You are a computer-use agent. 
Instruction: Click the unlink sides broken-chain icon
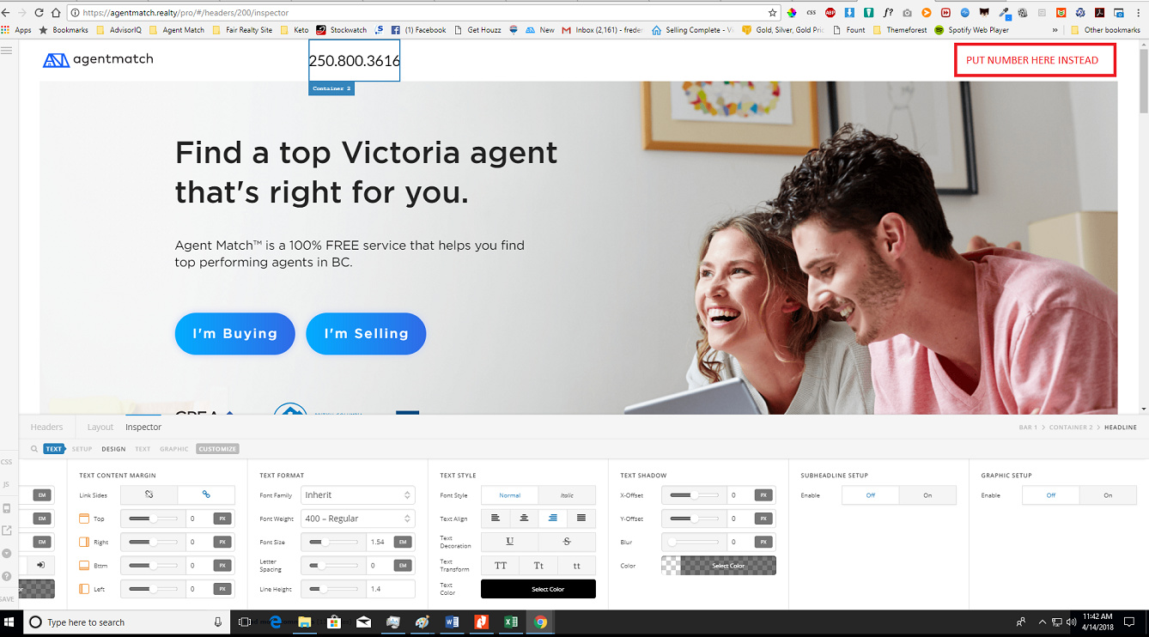tap(149, 494)
